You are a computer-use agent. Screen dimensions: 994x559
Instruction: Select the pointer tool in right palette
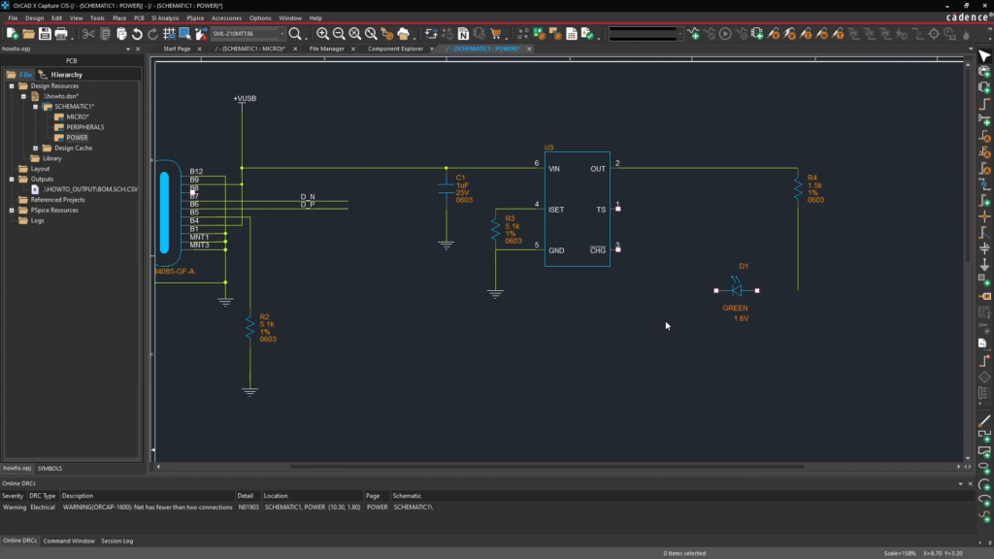984,56
